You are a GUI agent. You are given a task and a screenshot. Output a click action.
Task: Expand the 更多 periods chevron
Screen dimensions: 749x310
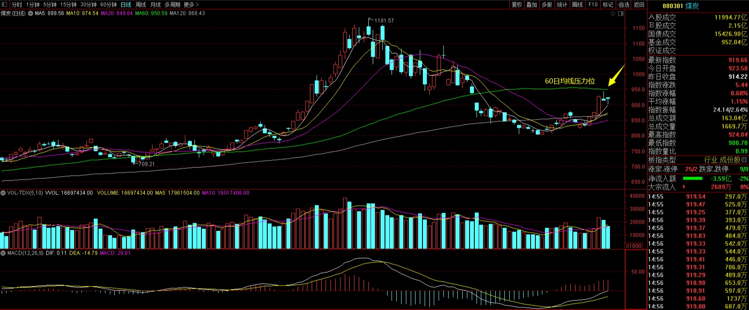(x=197, y=5)
